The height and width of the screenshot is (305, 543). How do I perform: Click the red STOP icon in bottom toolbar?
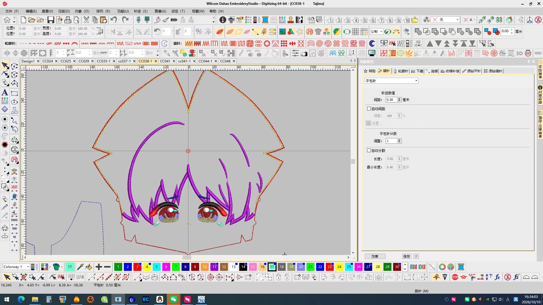(455, 277)
